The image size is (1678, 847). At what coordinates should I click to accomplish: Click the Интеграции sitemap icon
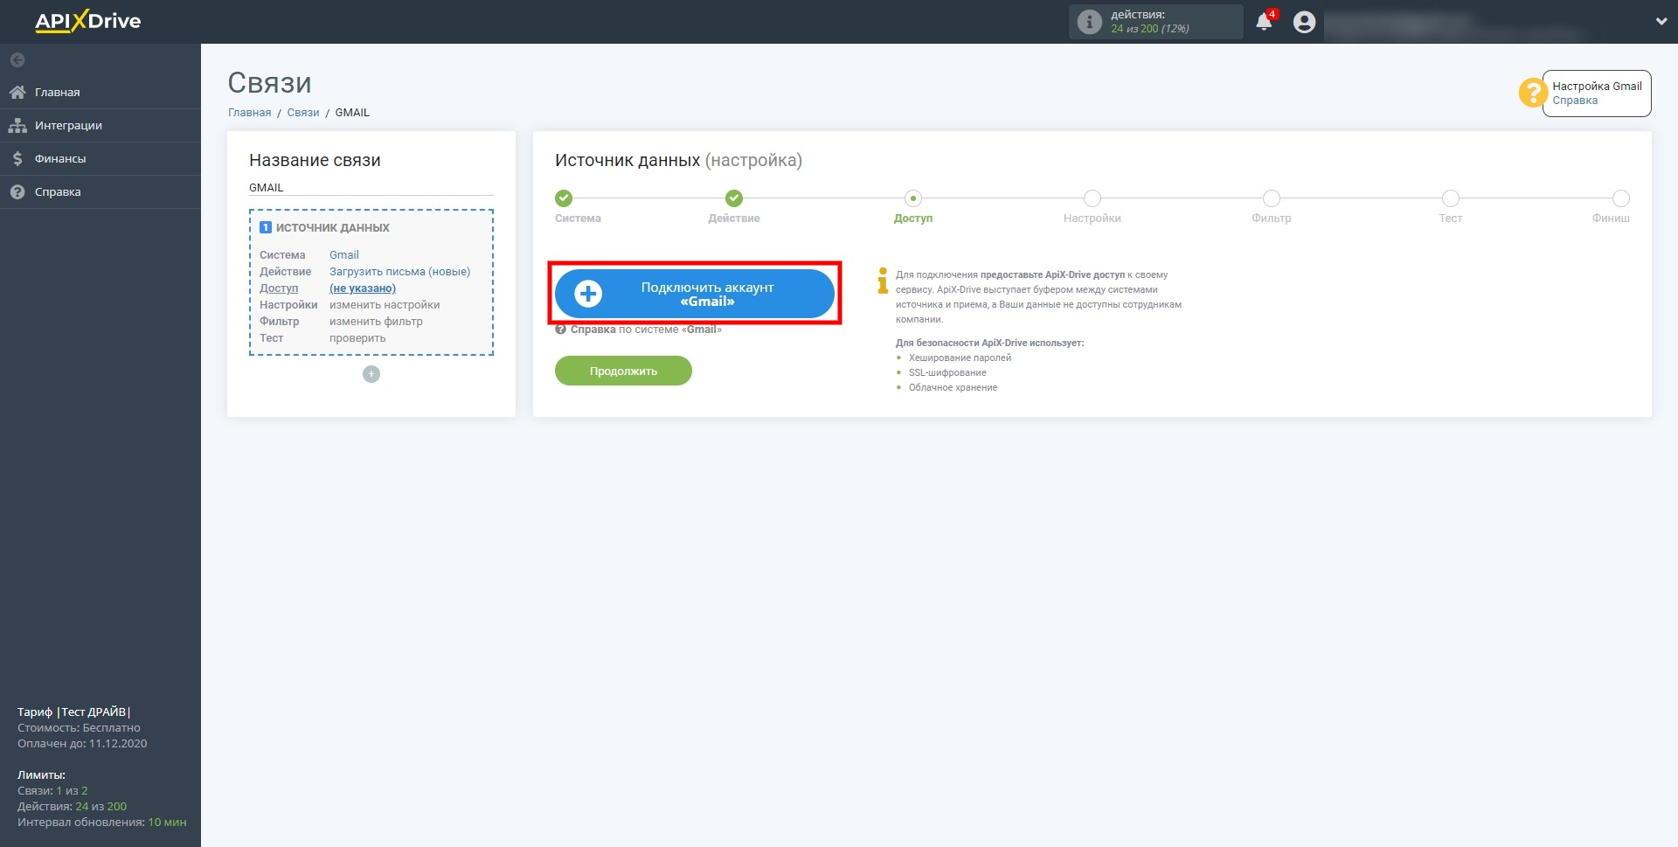(x=17, y=125)
